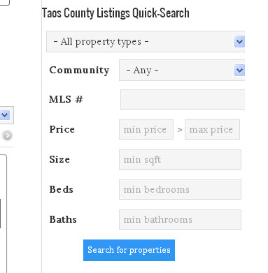
Task: Click the Price label text
Action: 62,129
